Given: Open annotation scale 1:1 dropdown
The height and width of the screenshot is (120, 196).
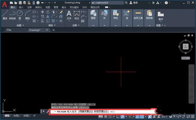Looking at the screenshot, I should 164,117.
